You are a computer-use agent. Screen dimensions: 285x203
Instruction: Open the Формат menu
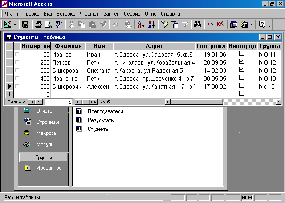(89, 14)
